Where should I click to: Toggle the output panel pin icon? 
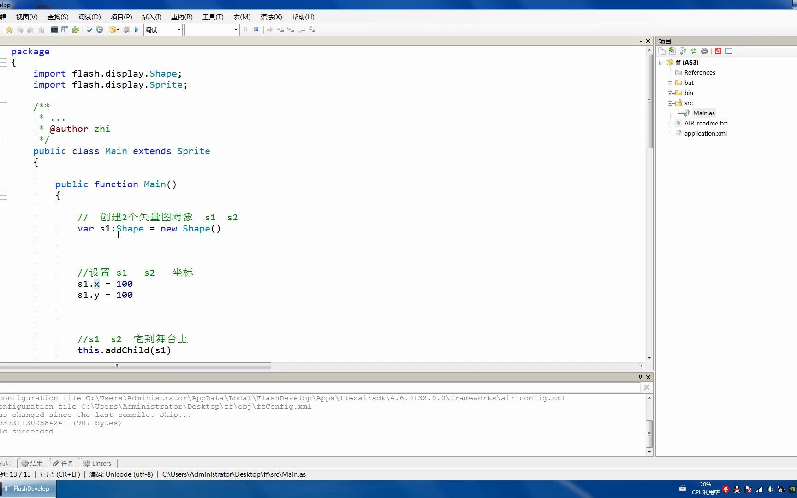(x=640, y=377)
